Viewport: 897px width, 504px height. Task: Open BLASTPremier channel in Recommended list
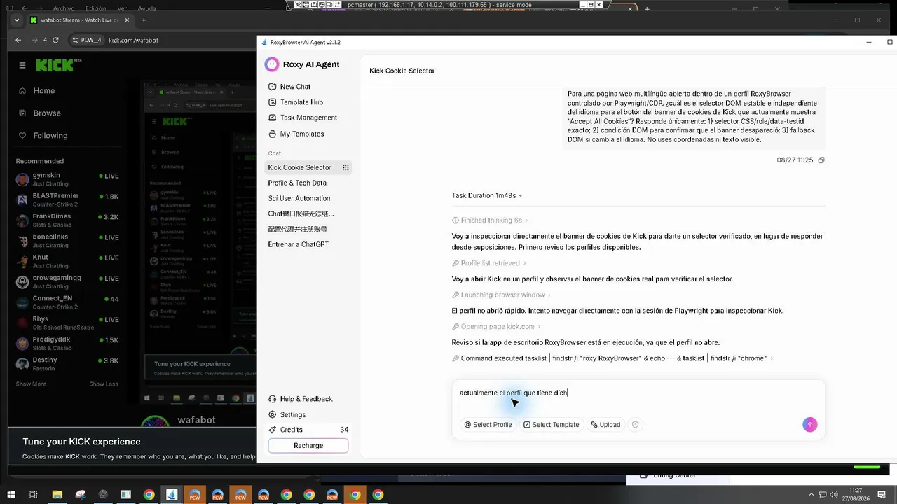pyautogui.click(x=67, y=199)
